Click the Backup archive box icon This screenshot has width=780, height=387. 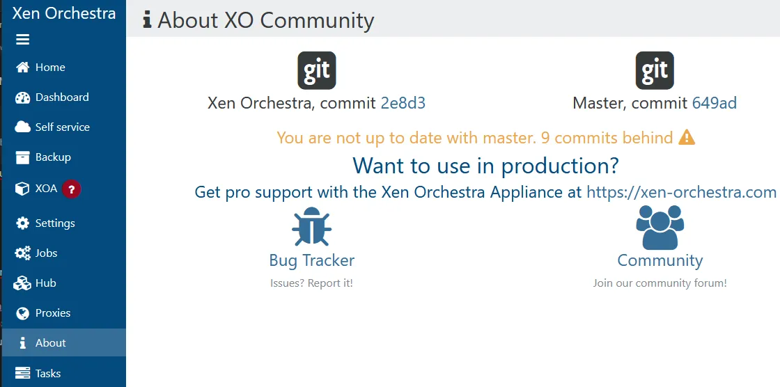pos(23,157)
